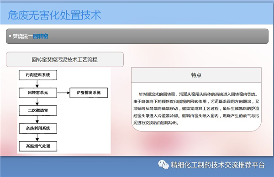Click the arrow below 二次燃烧室 box
Screen dimensions: 274x177
[37, 120]
